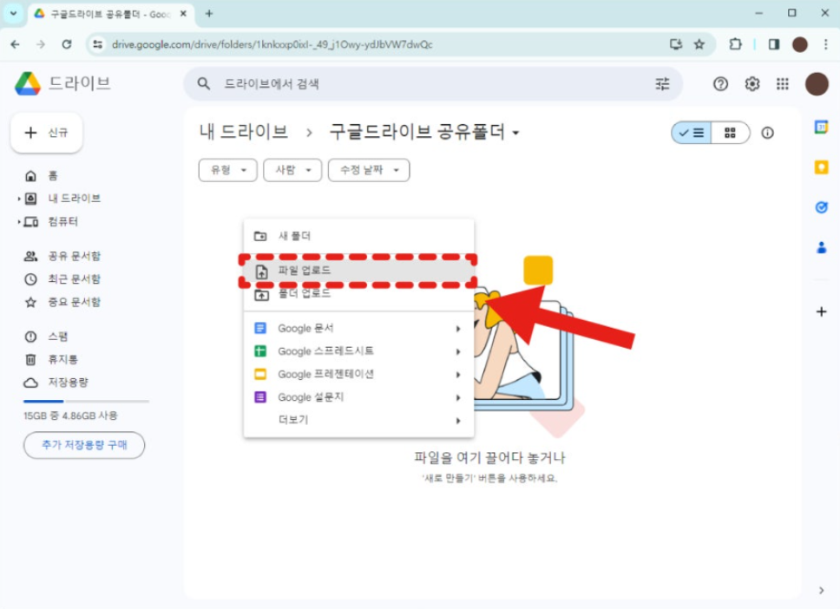Open the search options filter icon

tap(662, 83)
